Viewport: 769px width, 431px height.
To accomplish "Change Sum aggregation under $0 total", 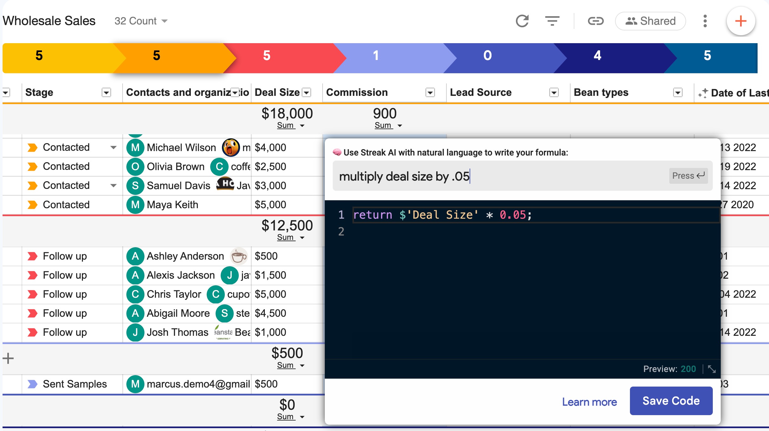I will click(291, 417).
